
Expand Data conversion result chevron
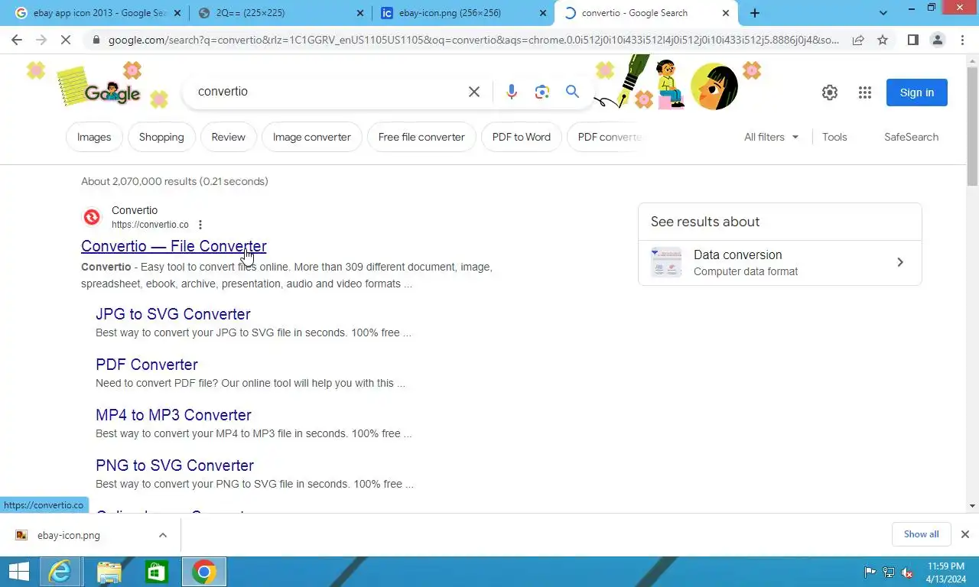pyautogui.click(x=900, y=262)
